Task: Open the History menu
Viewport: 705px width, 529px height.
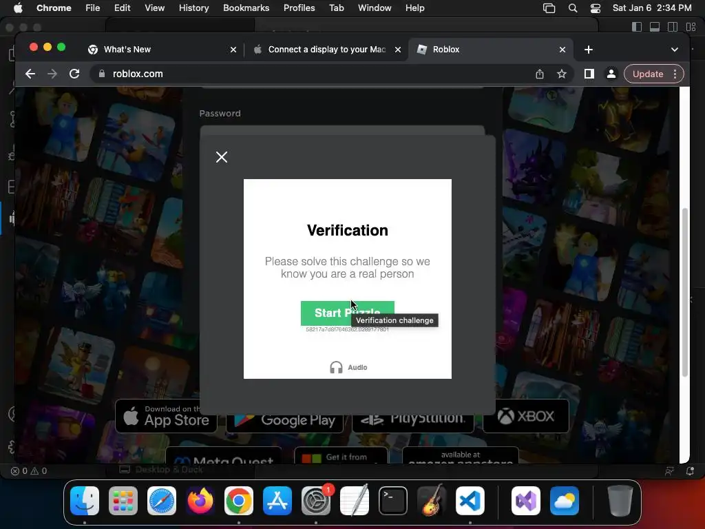Action: coord(193,8)
